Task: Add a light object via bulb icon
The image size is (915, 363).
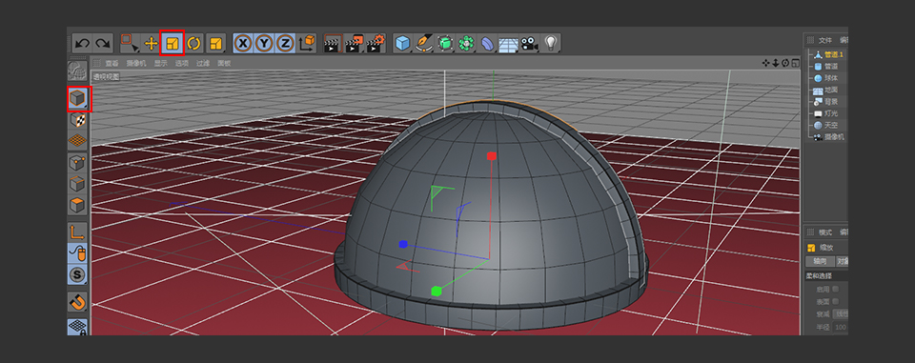Action: (550, 43)
